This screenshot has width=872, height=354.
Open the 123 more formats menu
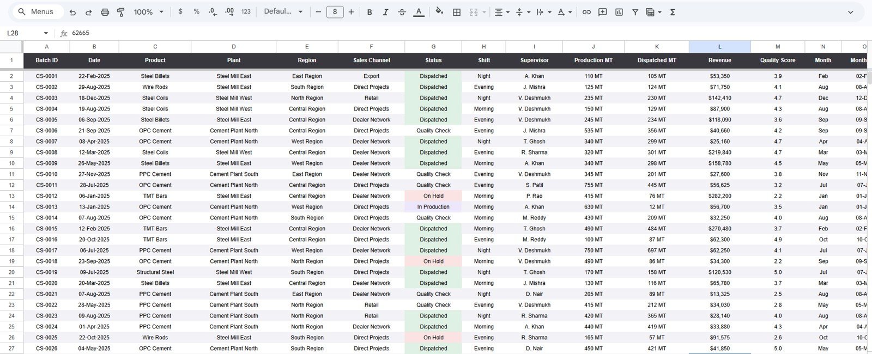246,11
